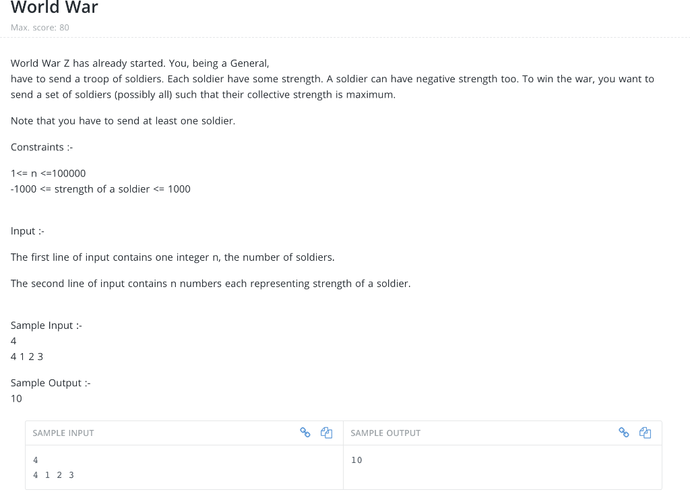Image resolution: width=690 pixels, height=500 pixels.
Task: Copy the sample input using its copy icon
Action: click(327, 433)
